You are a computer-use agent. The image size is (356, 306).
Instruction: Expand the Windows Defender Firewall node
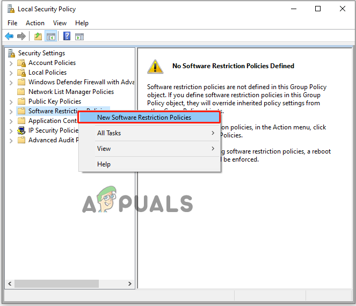[11, 82]
